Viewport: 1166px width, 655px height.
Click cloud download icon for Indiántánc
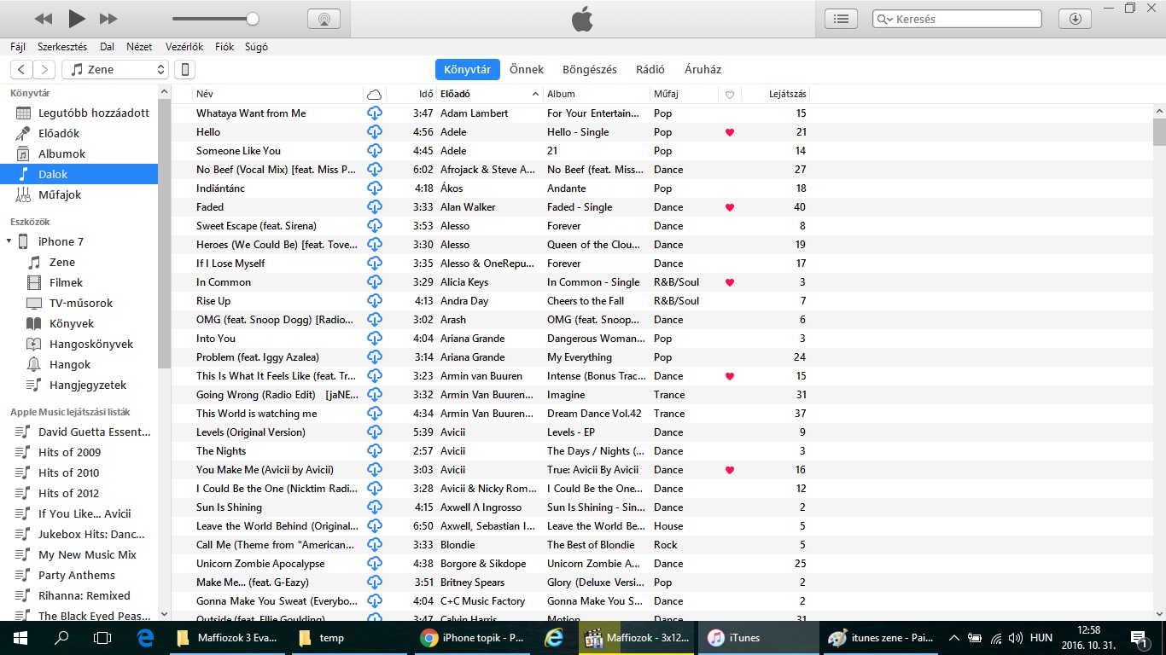(374, 188)
